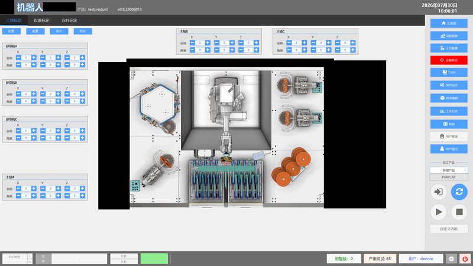This screenshot has width=473, height=266.
Task: Open 程序编辑 cube button in sidebar
Action: point(449,98)
